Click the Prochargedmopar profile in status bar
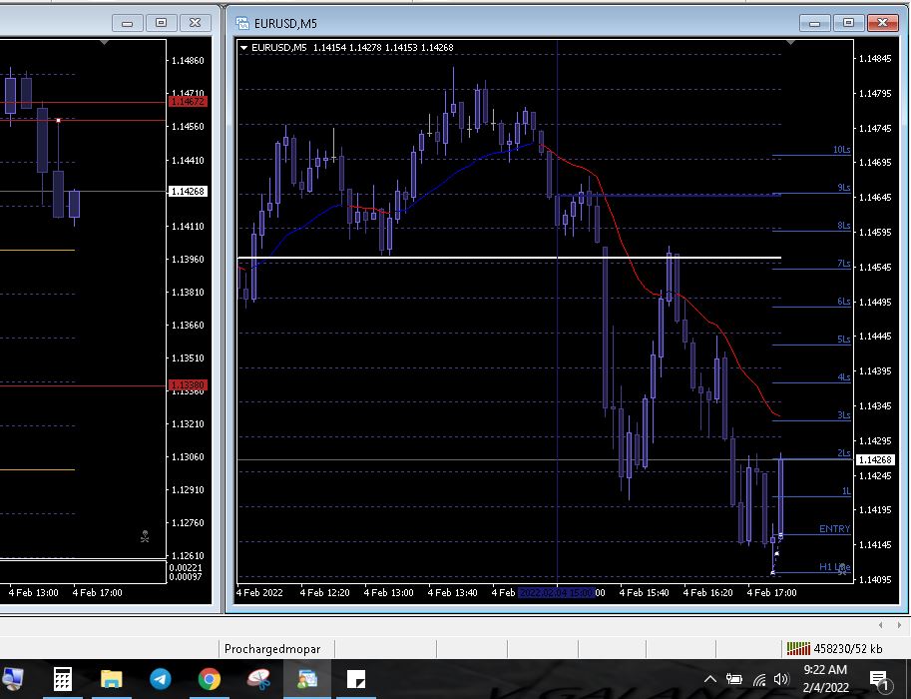Viewport: 911px width, 699px height. 272,648
